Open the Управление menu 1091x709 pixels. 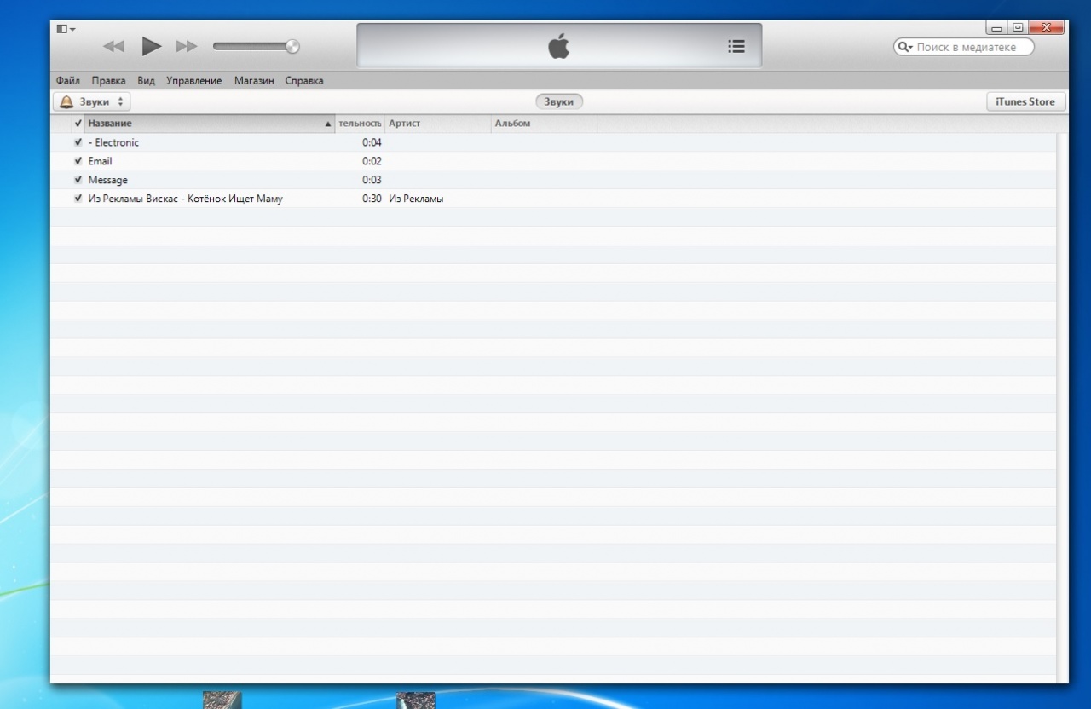pyautogui.click(x=193, y=81)
